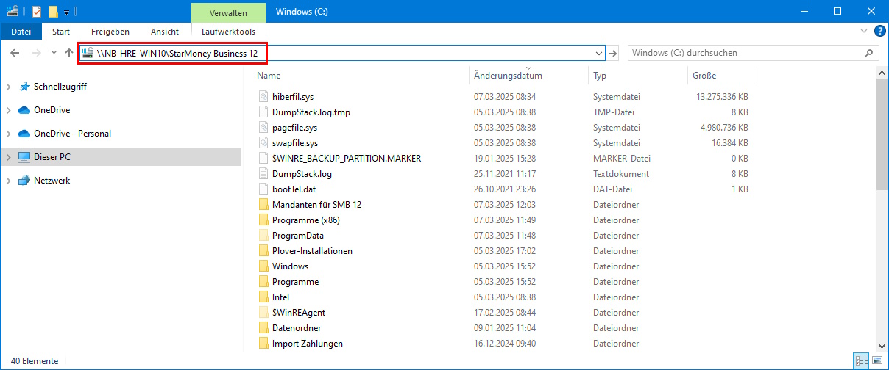Screen dimensions: 889x370
Task: Expand the first OneDrive tree node
Action: [8, 110]
